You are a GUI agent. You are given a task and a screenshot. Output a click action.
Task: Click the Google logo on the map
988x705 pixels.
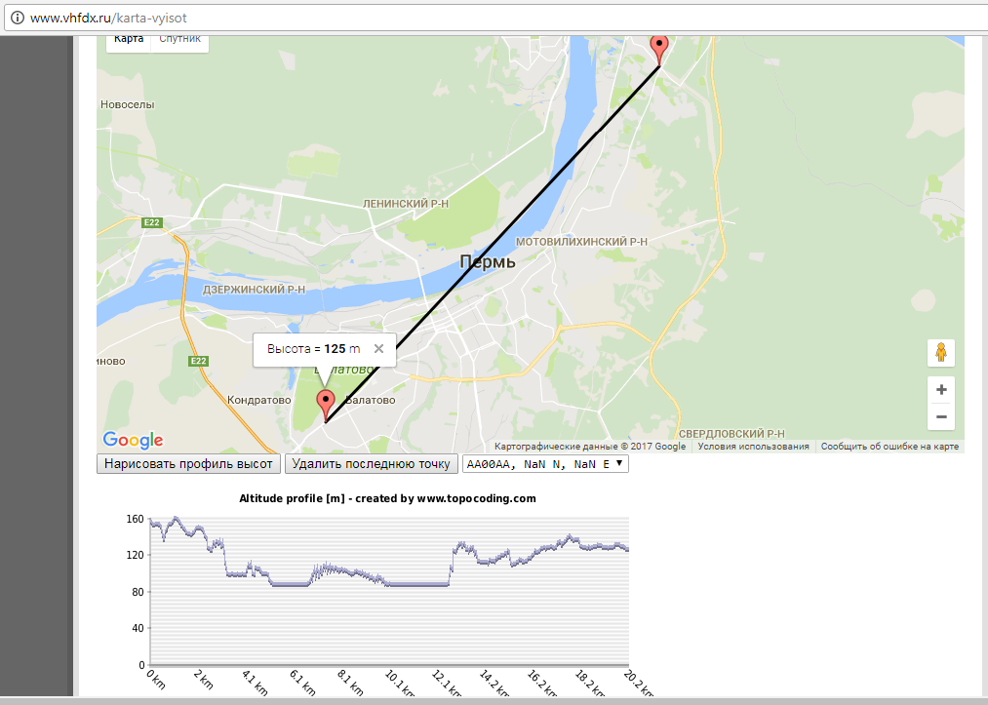[x=133, y=441]
